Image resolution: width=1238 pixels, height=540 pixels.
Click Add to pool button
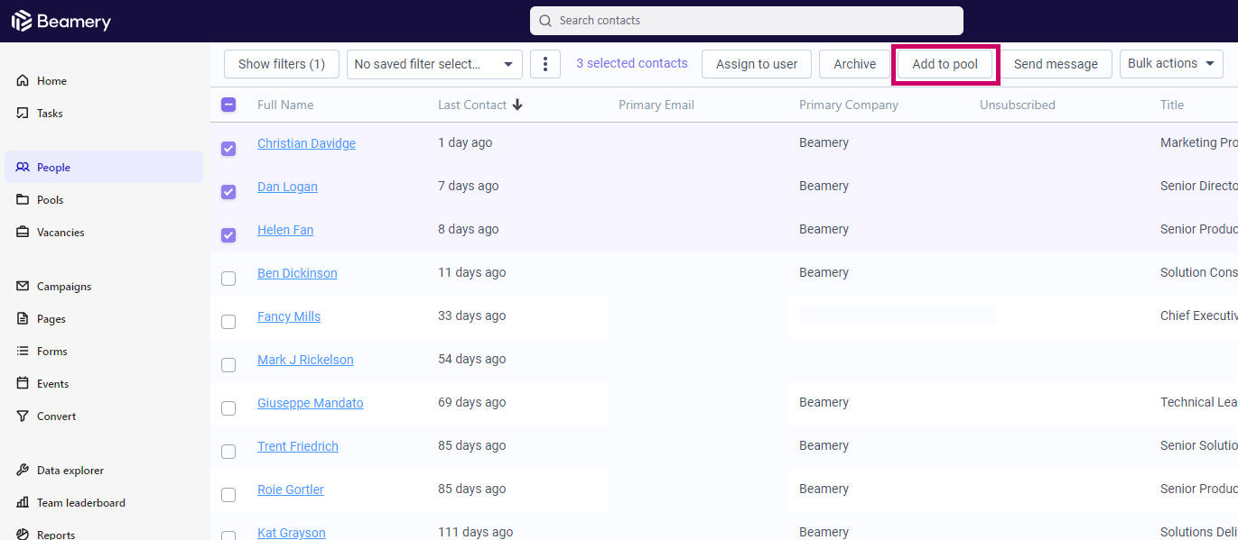(945, 64)
